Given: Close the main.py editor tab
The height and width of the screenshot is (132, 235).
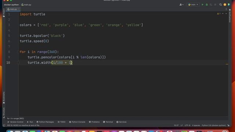Looking at the screenshot, I should point(19,9).
